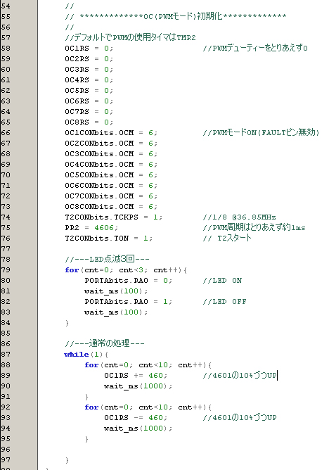This screenshot has width=329, height=470.
Task: Click wait_ms(1000) on line 90
Action: pos(138,386)
